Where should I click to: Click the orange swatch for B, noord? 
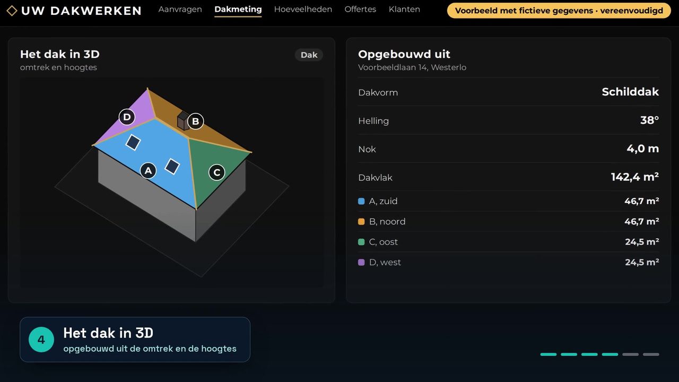pos(361,222)
